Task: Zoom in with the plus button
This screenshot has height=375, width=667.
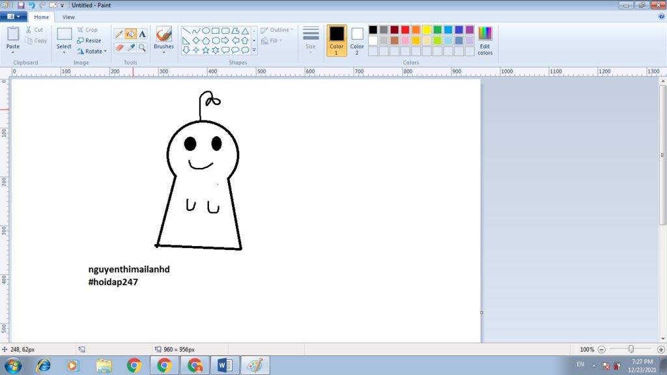Action: [x=660, y=350]
